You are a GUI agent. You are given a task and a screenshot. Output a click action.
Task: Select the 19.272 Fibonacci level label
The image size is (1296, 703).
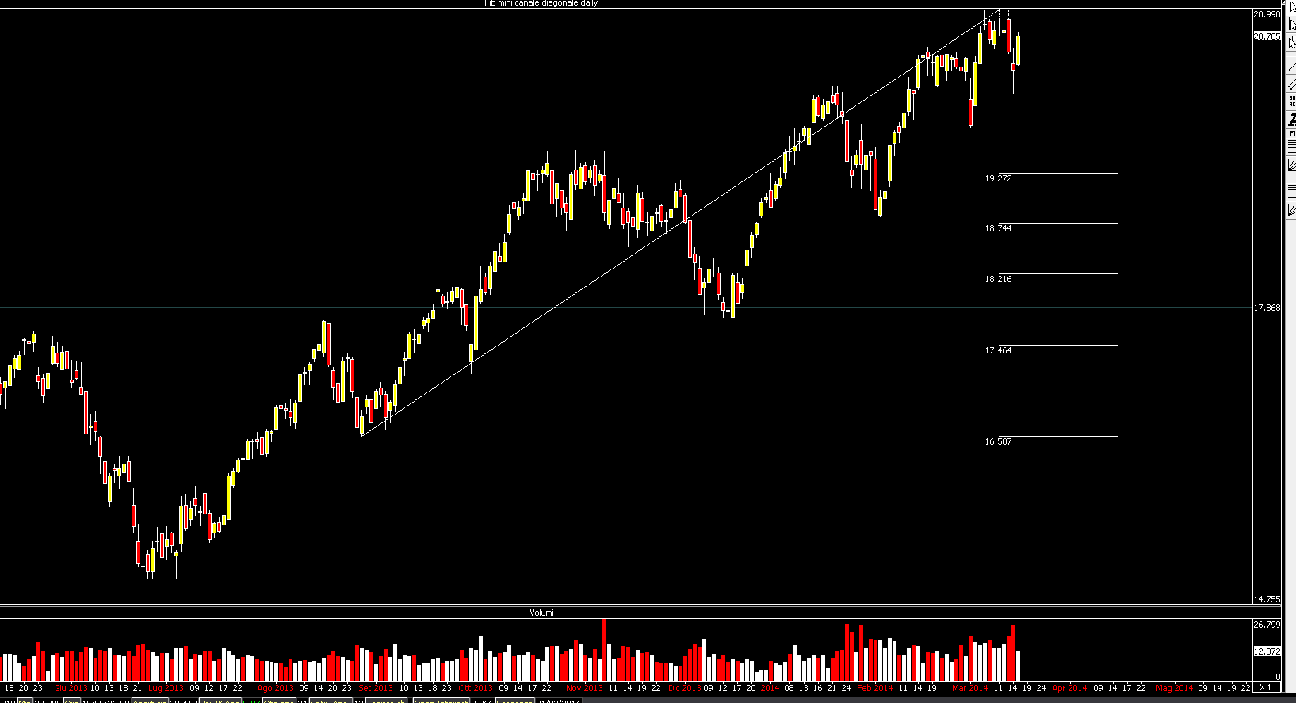998,178
